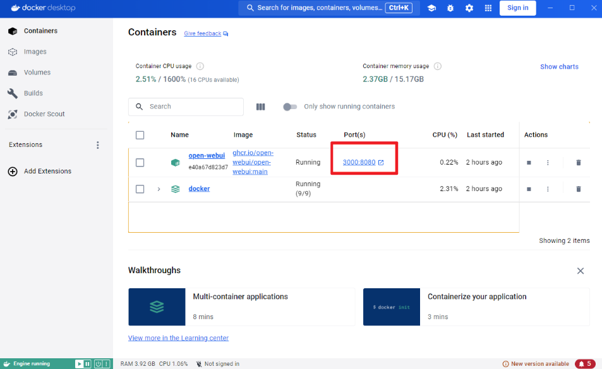Toggle Only show running containers
The height and width of the screenshot is (369, 602).
pyautogui.click(x=290, y=107)
